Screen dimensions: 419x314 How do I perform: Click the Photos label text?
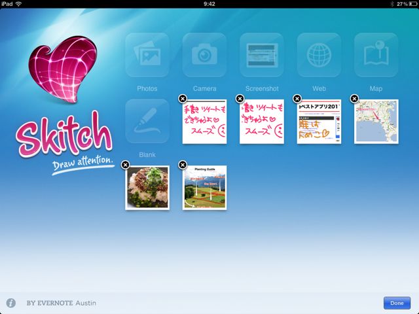pos(147,89)
